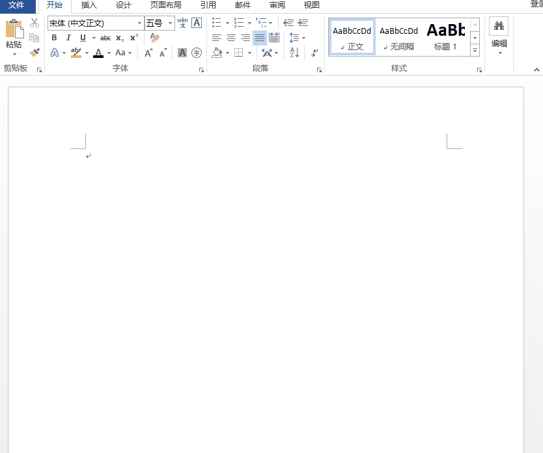This screenshot has width=543, height=453.
Task: Open the font size dropdown
Action: pyautogui.click(x=170, y=23)
